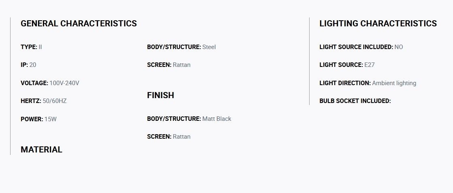Click the 100V-240V value text
The height and width of the screenshot is (193, 453).
[64, 83]
